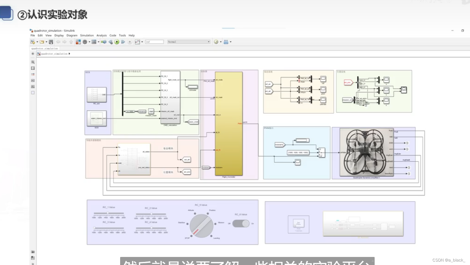Click the Annotation palette icon
Image resolution: width=470 pixels, height=265 pixels.
point(33,80)
